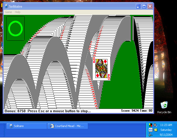Click the empty deck green circle
This screenshot has width=177, height=138.
pyautogui.click(x=15, y=28)
